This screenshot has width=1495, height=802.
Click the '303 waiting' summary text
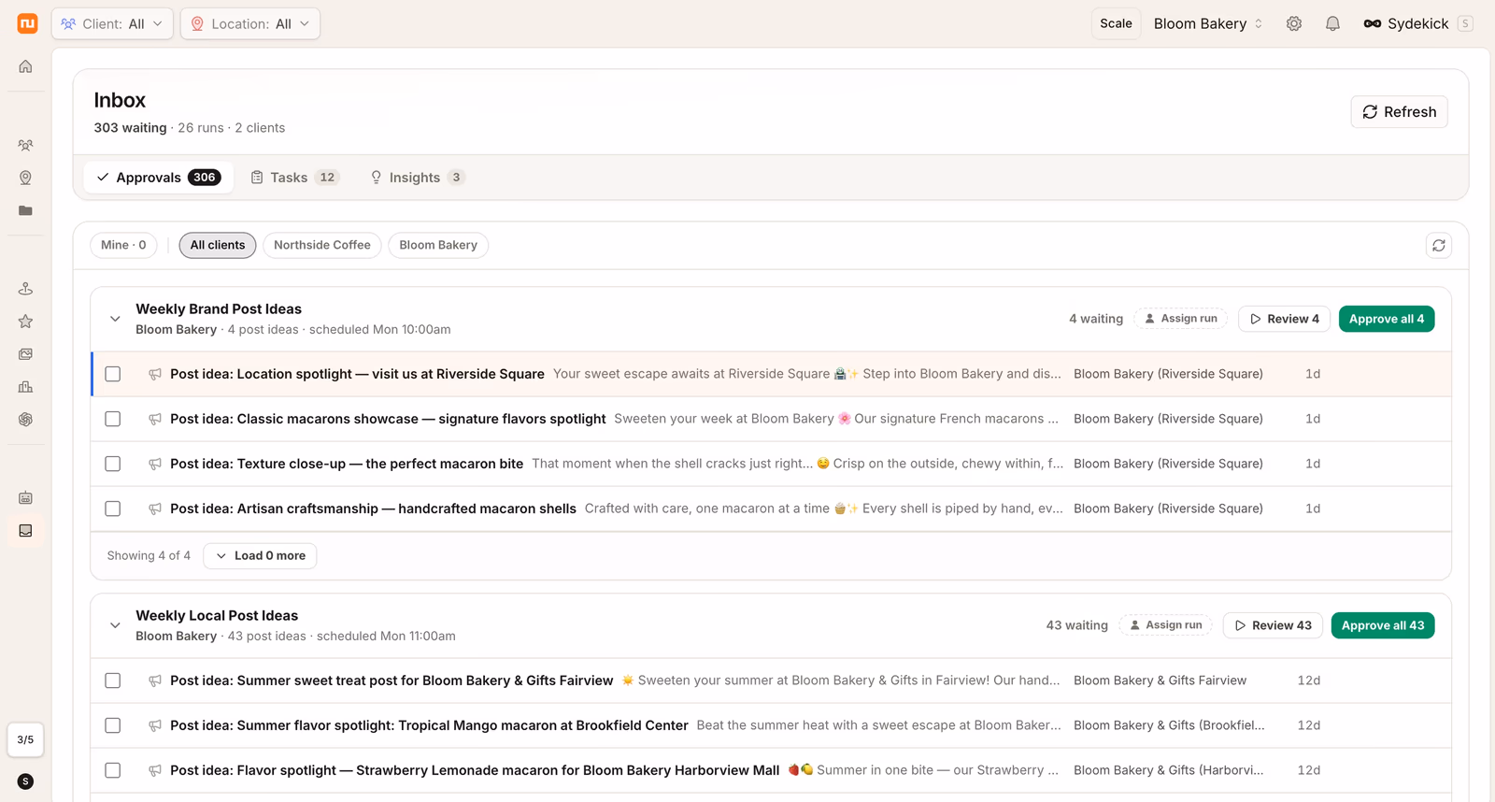130,128
